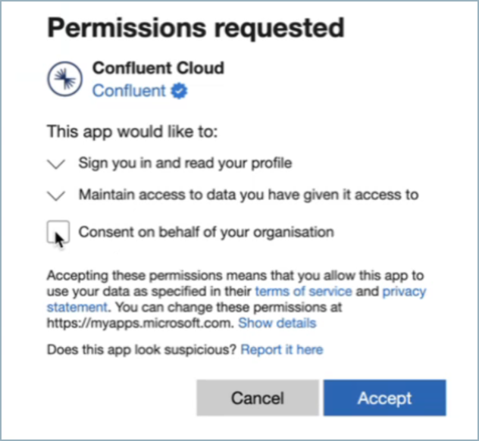Select 'Maintain access to data' permission text
This screenshot has height=441, width=479.
click(x=248, y=195)
